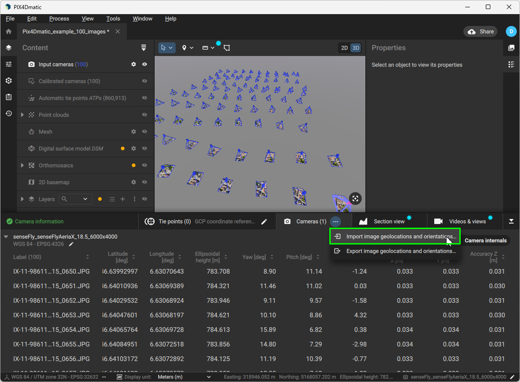Expand the Orthomosaics tree item
Image resolution: width=520 pixels, height=382 pixels.
22,165
